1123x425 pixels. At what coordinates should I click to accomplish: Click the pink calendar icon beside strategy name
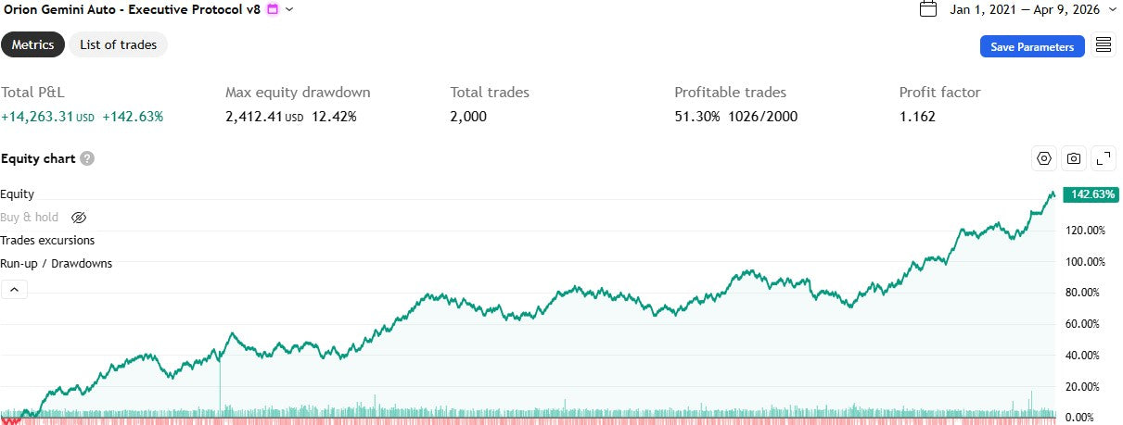(x=273, y=9)
